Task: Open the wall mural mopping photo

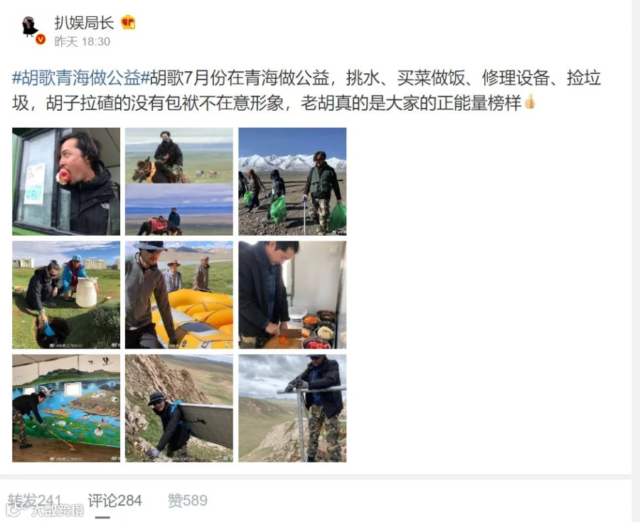Action: coord(66,408)
